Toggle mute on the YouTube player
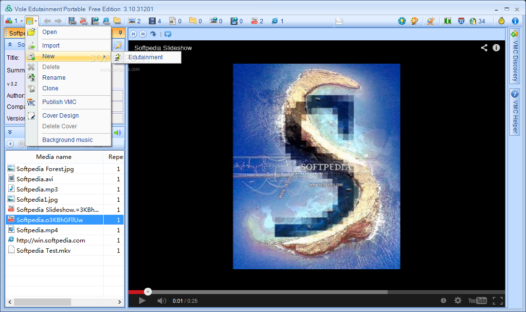 coord(162,301)
